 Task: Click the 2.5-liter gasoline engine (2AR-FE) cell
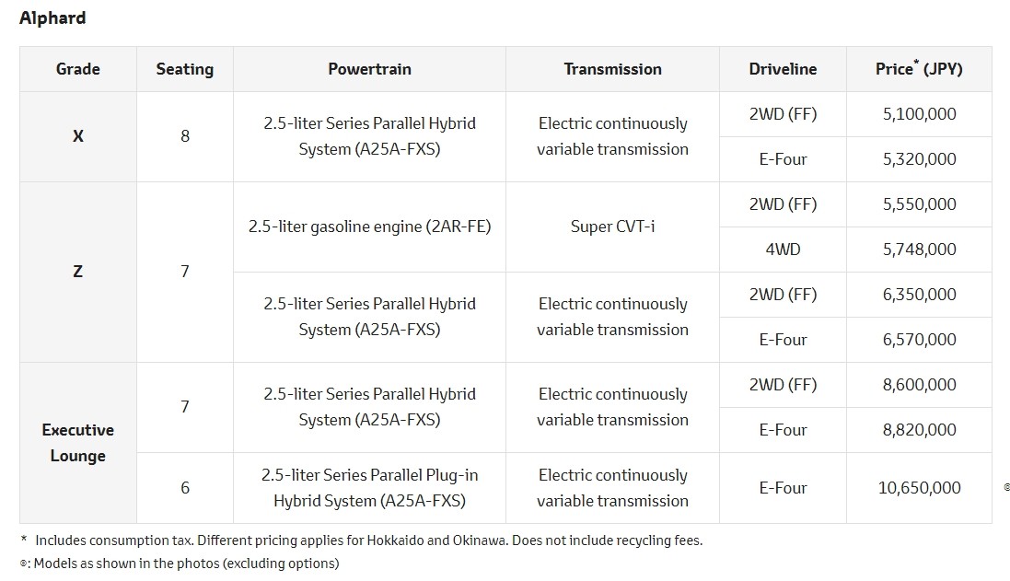[369, 227]
